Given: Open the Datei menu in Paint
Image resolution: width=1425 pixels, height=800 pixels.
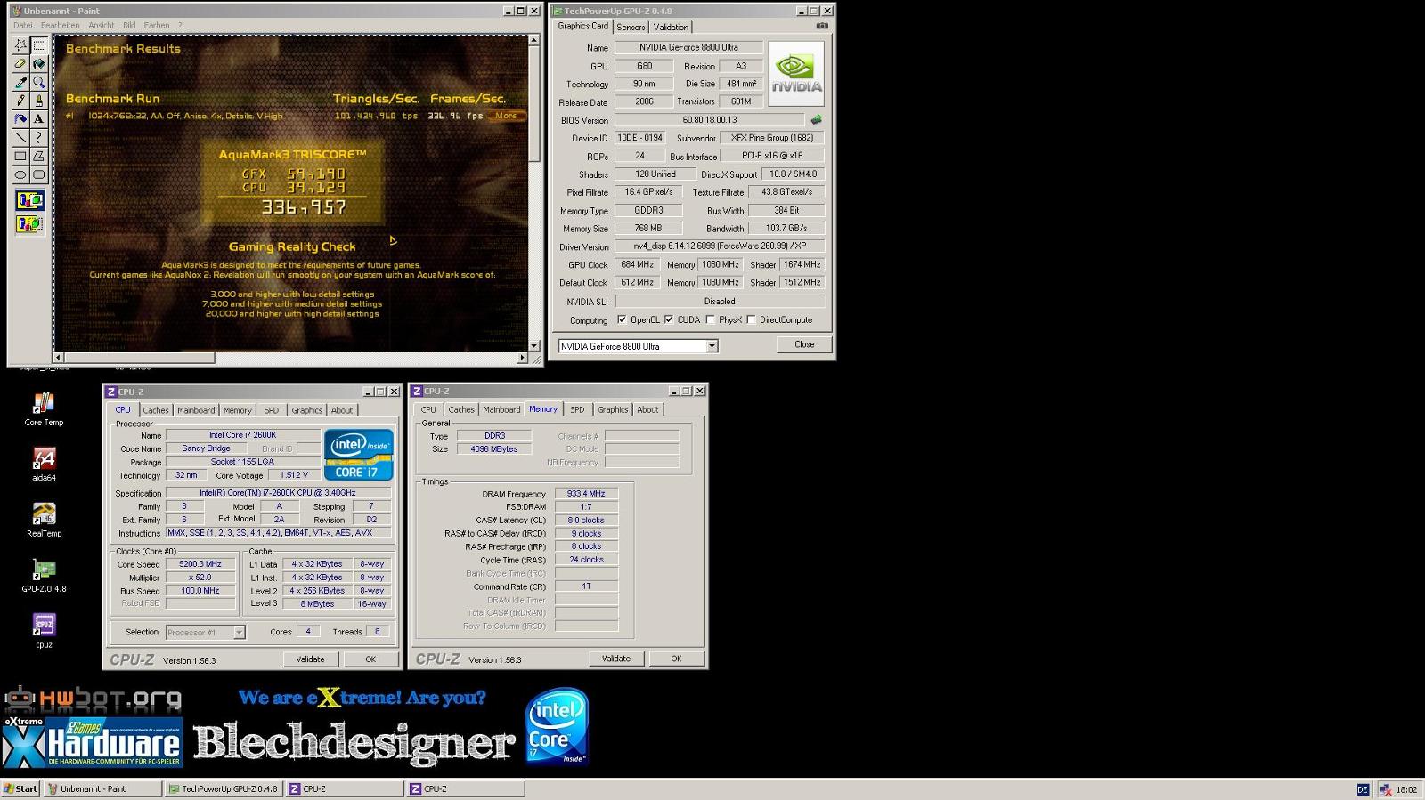Looking at the screenshot, I should [22, 25].
